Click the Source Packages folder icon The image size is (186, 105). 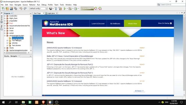10,38
